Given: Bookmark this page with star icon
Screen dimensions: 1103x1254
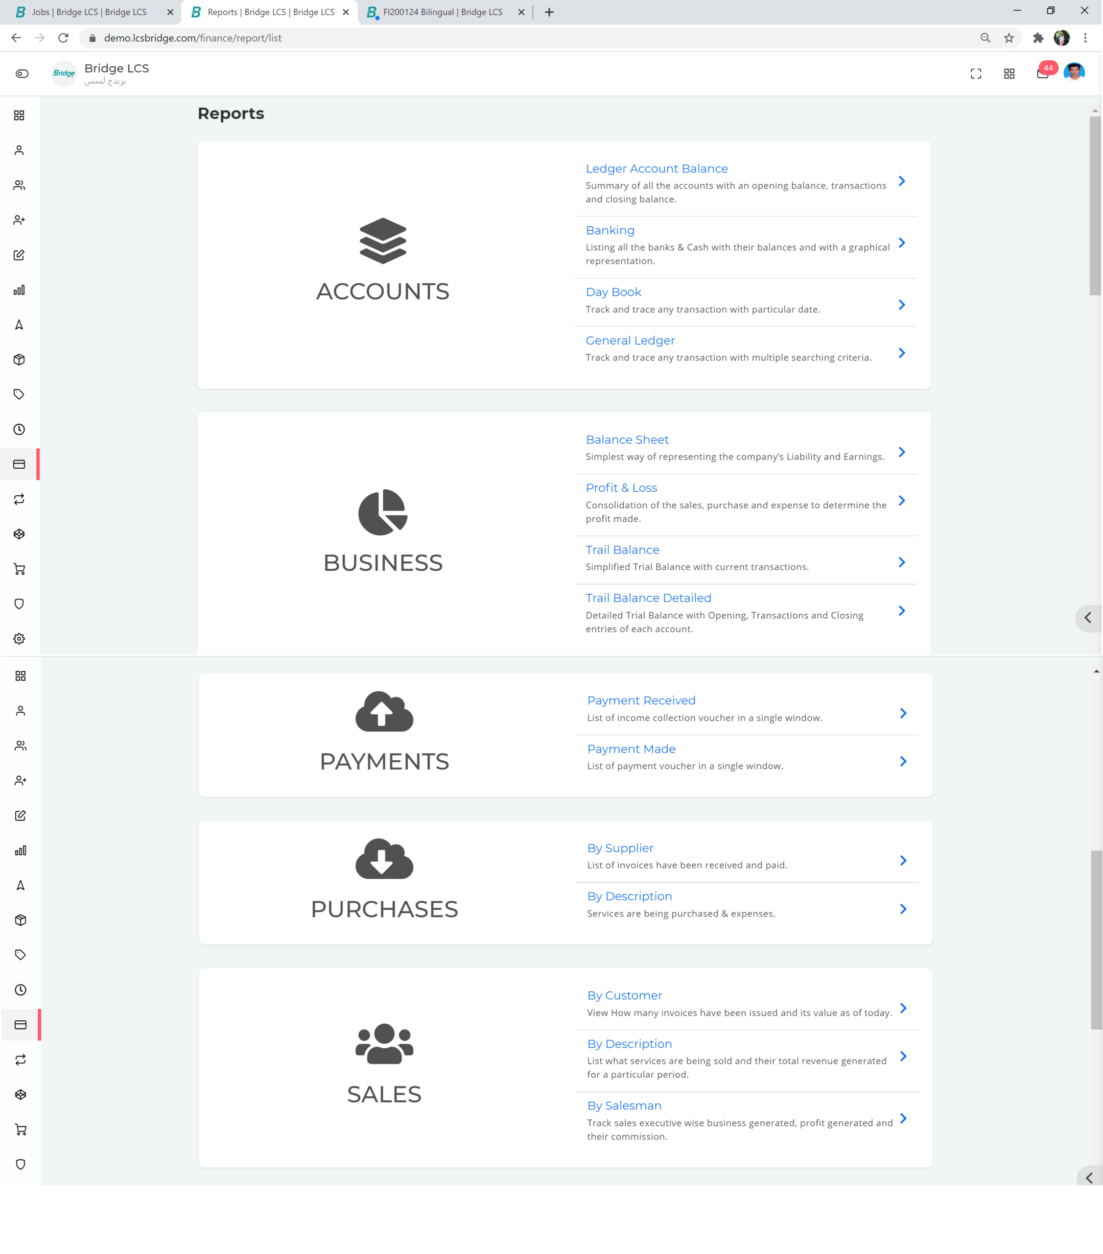Looking at the screenshot, I should coord(1009,38).
